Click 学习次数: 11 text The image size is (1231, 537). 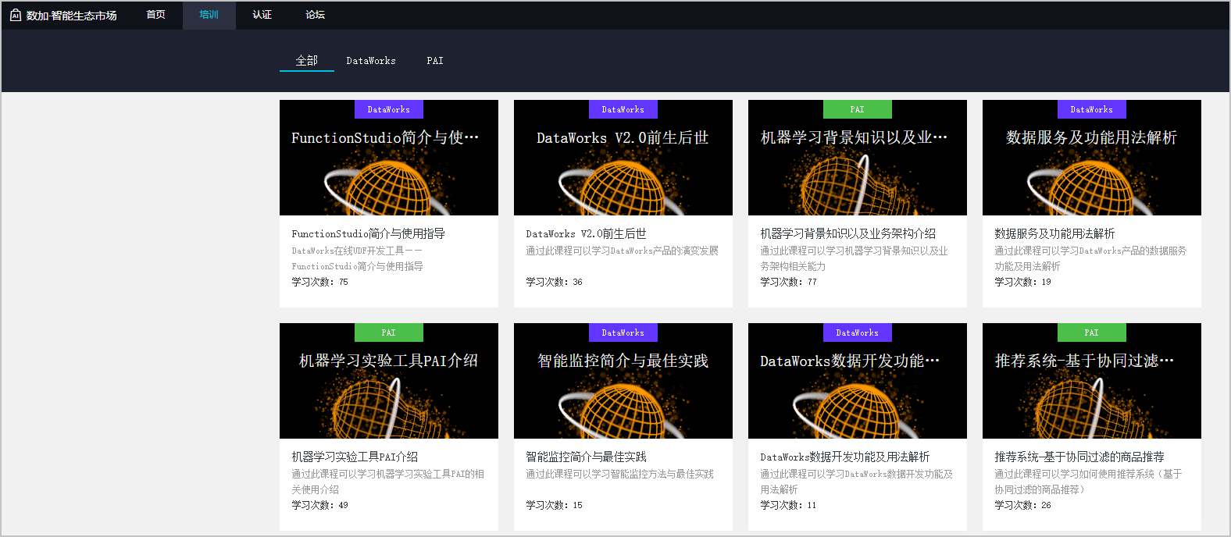788,505
